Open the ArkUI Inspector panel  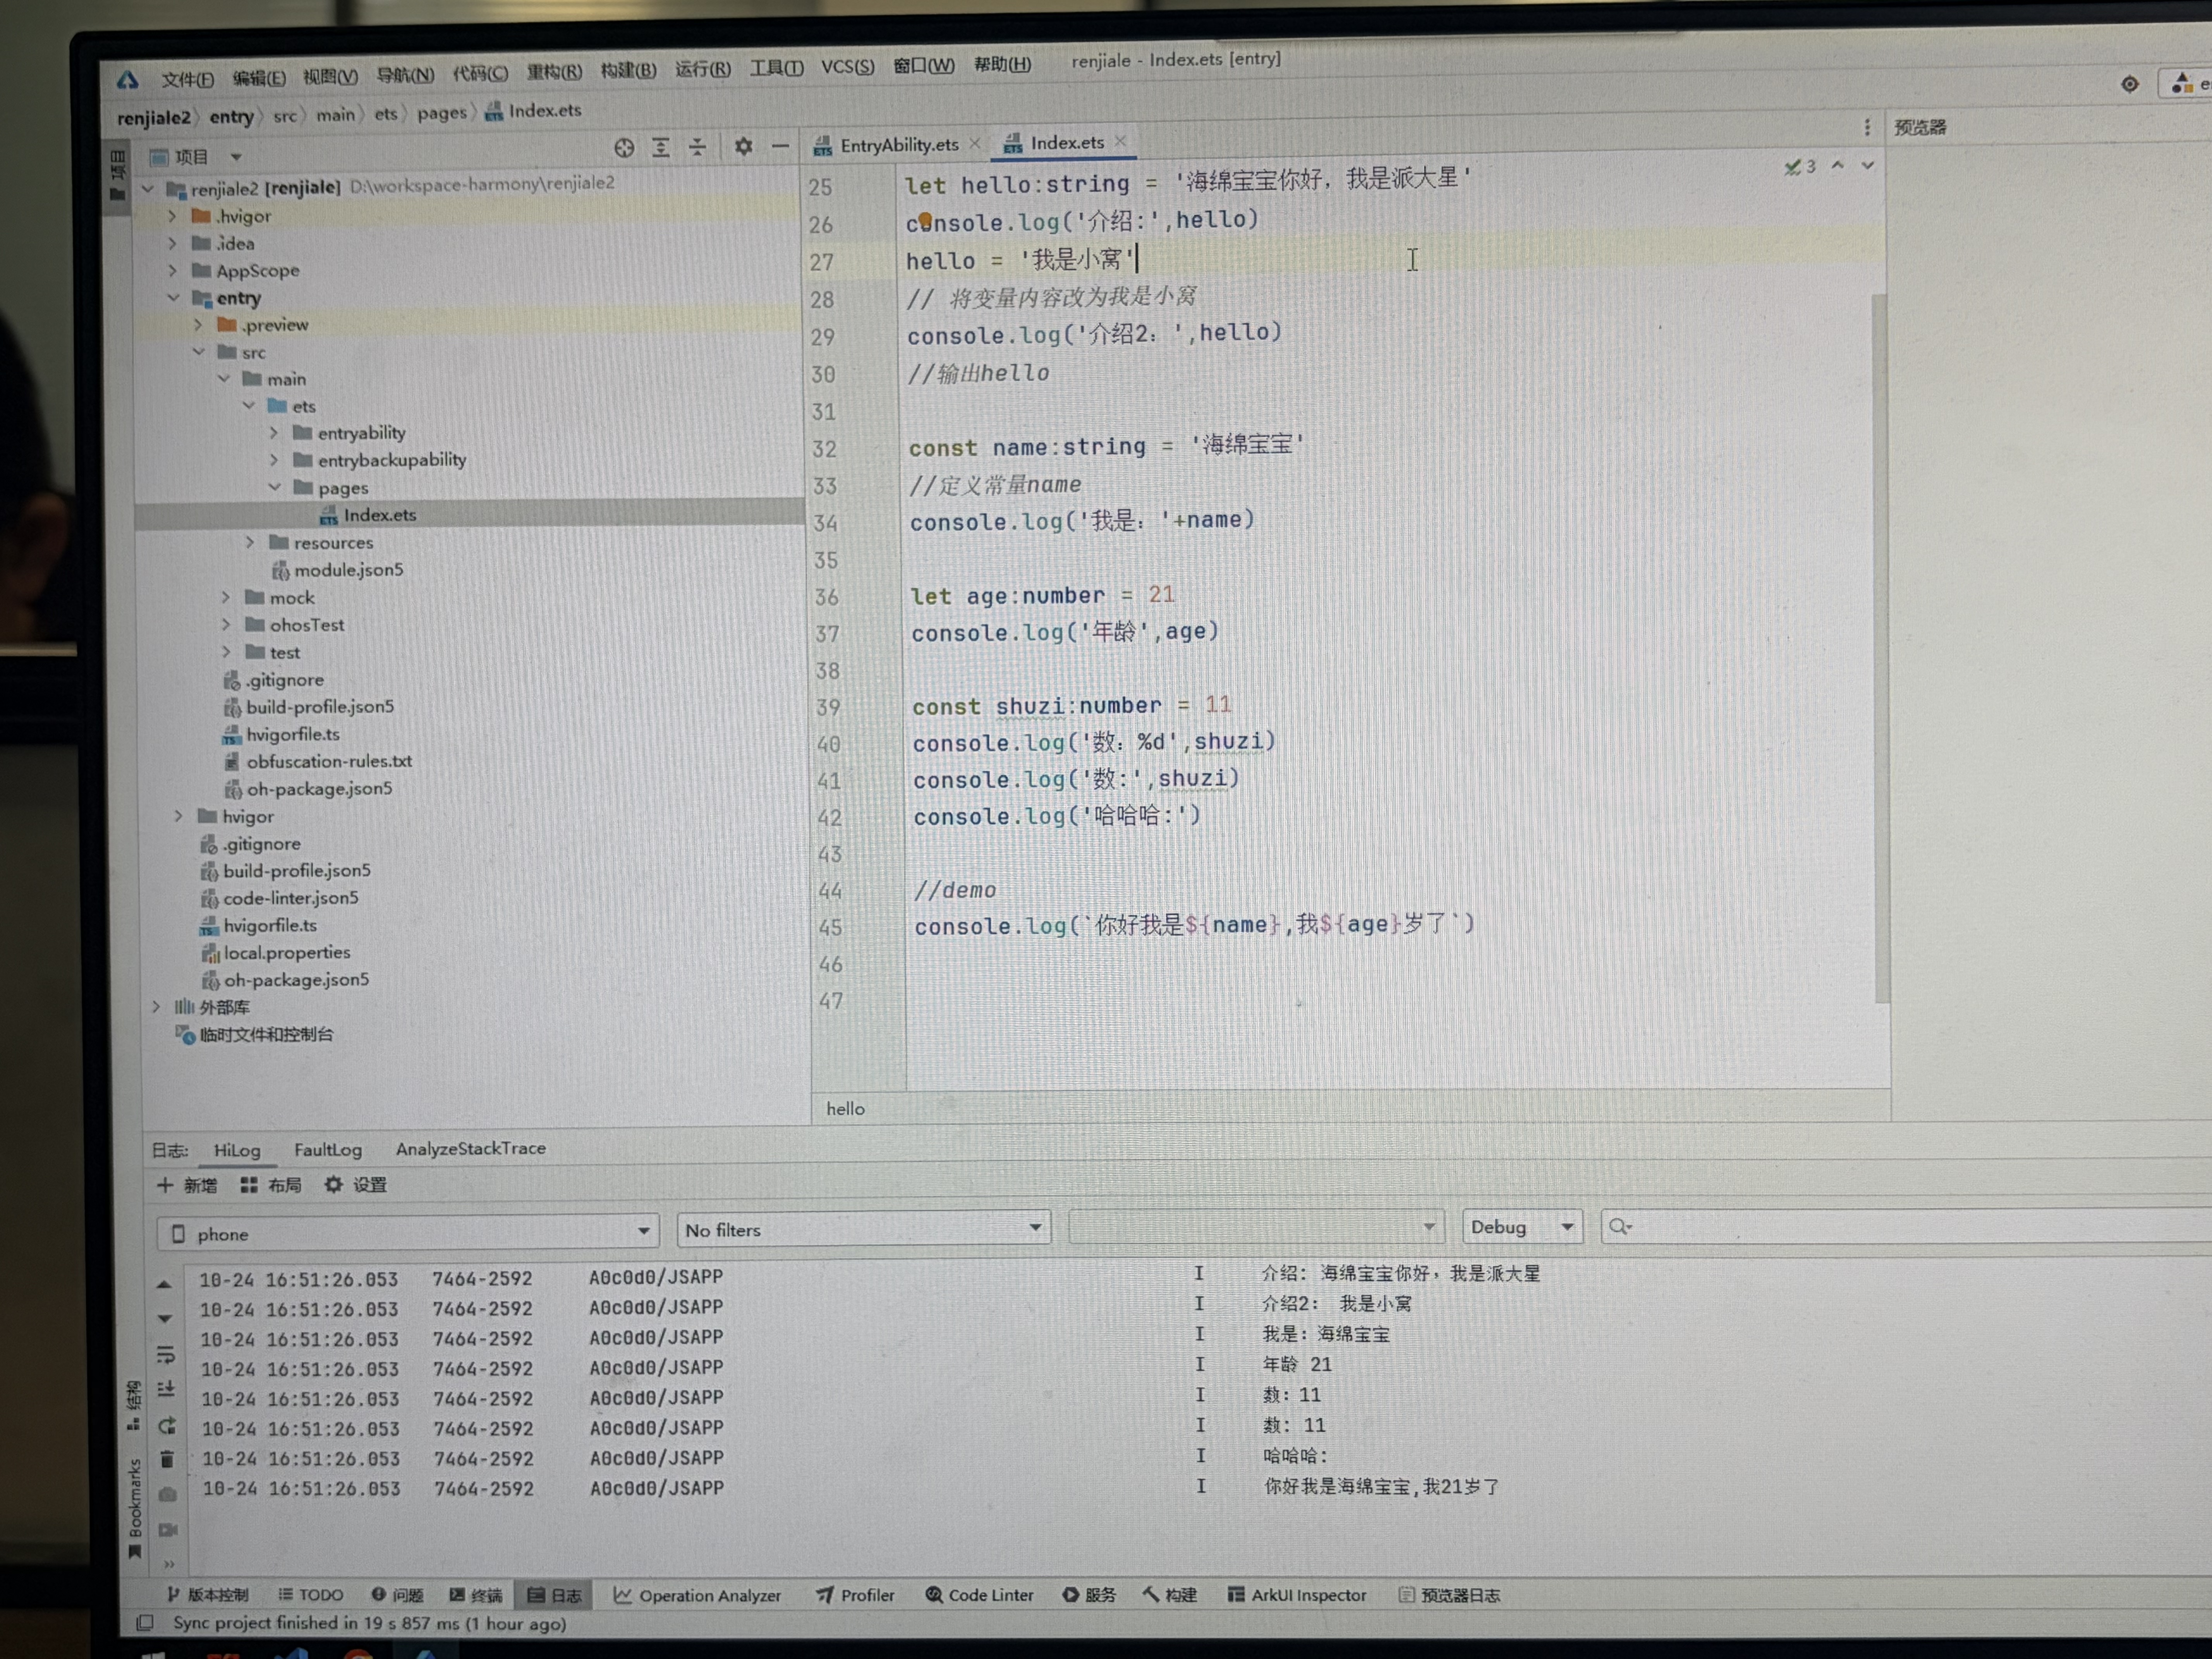[1296, 1595]
